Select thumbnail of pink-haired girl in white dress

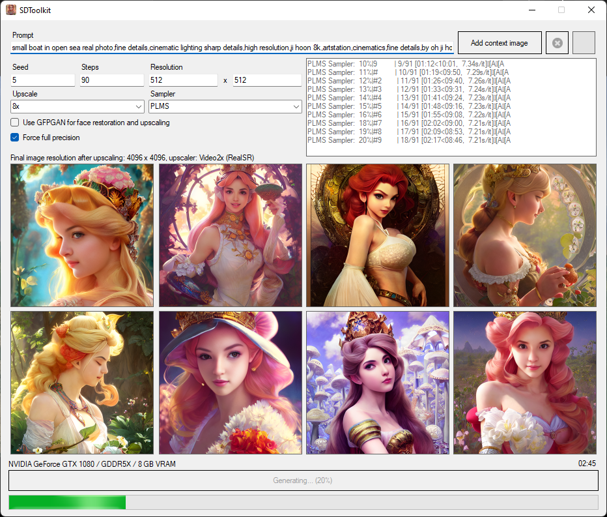[x=231, y=235]
